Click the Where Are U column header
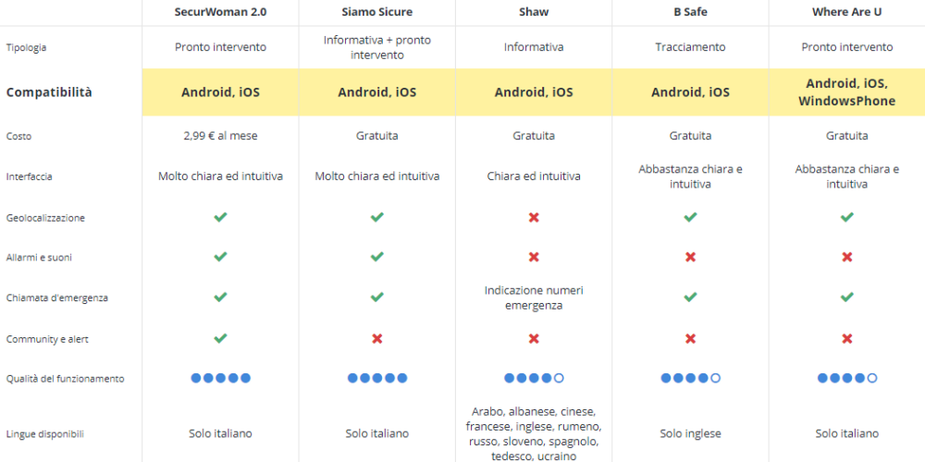The height and width of the screenshot is (462, 925). coord(847,12)
